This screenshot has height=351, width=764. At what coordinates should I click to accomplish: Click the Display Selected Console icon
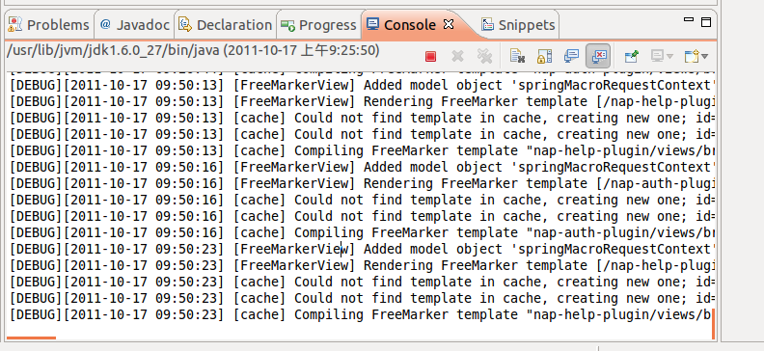[657, 57]
